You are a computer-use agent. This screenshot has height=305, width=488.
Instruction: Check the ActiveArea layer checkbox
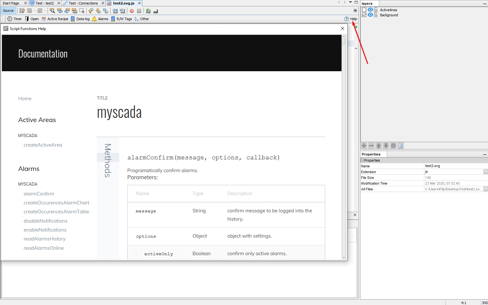(364, 10)
